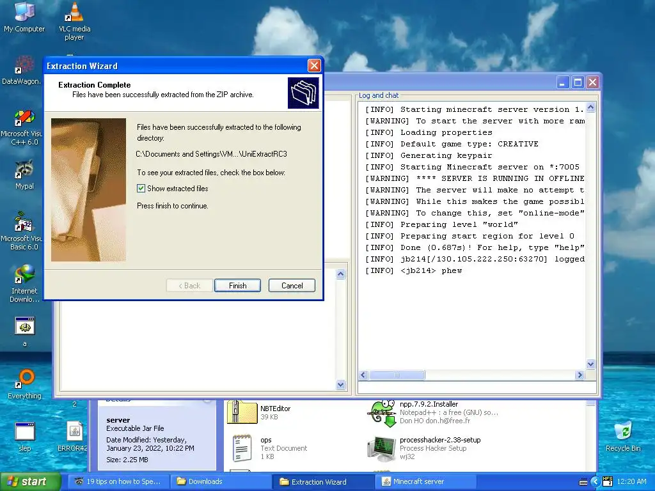Click the command input field in Minecraft server
Image resolution: width=655 pixels, height=491 pixels.
click(x=477, y=387)
